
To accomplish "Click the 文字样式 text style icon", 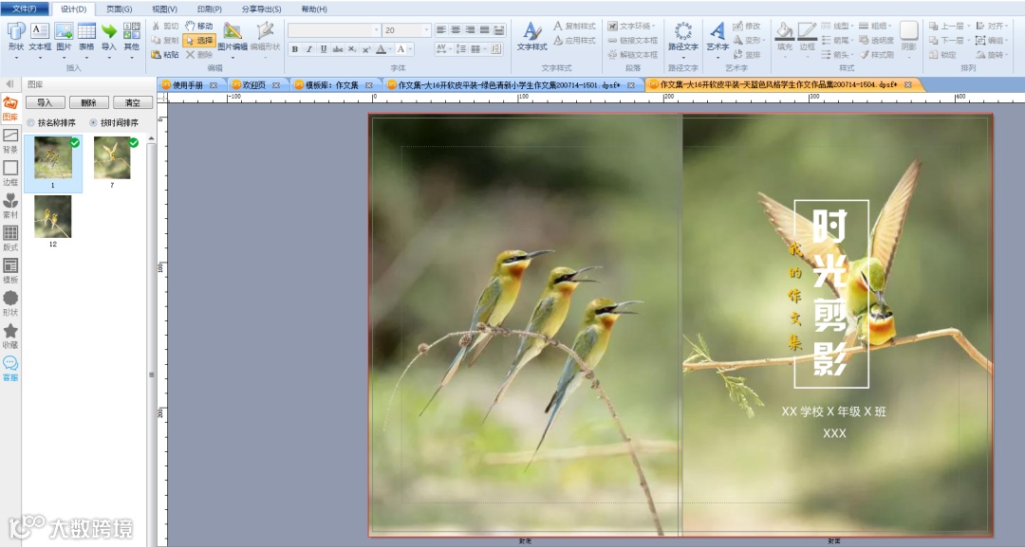I will (531, 37).
